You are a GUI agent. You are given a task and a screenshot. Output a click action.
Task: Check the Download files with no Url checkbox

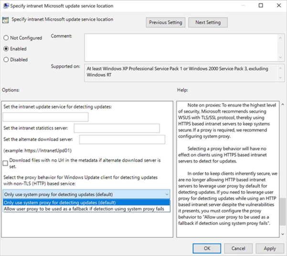tap(5, 163)
